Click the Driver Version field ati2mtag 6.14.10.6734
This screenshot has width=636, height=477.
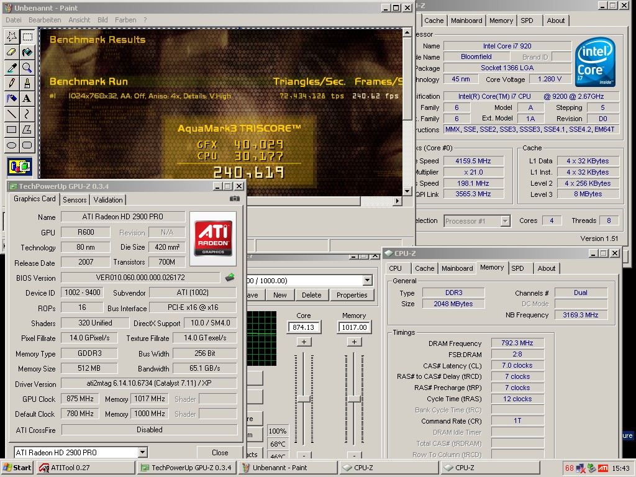[149, 383]
